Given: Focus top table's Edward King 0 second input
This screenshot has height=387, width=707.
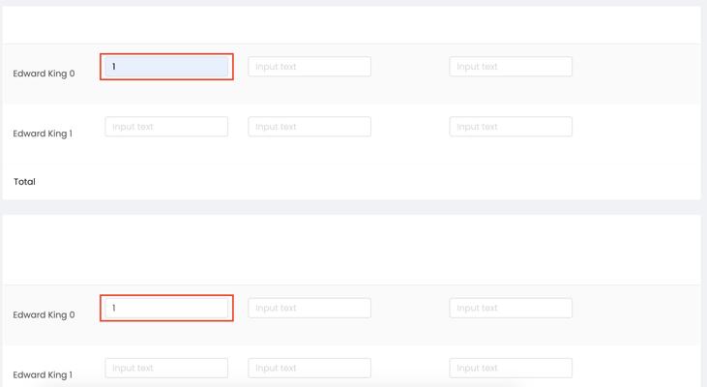Looking at the screenshot, I should tap(309, 67).
